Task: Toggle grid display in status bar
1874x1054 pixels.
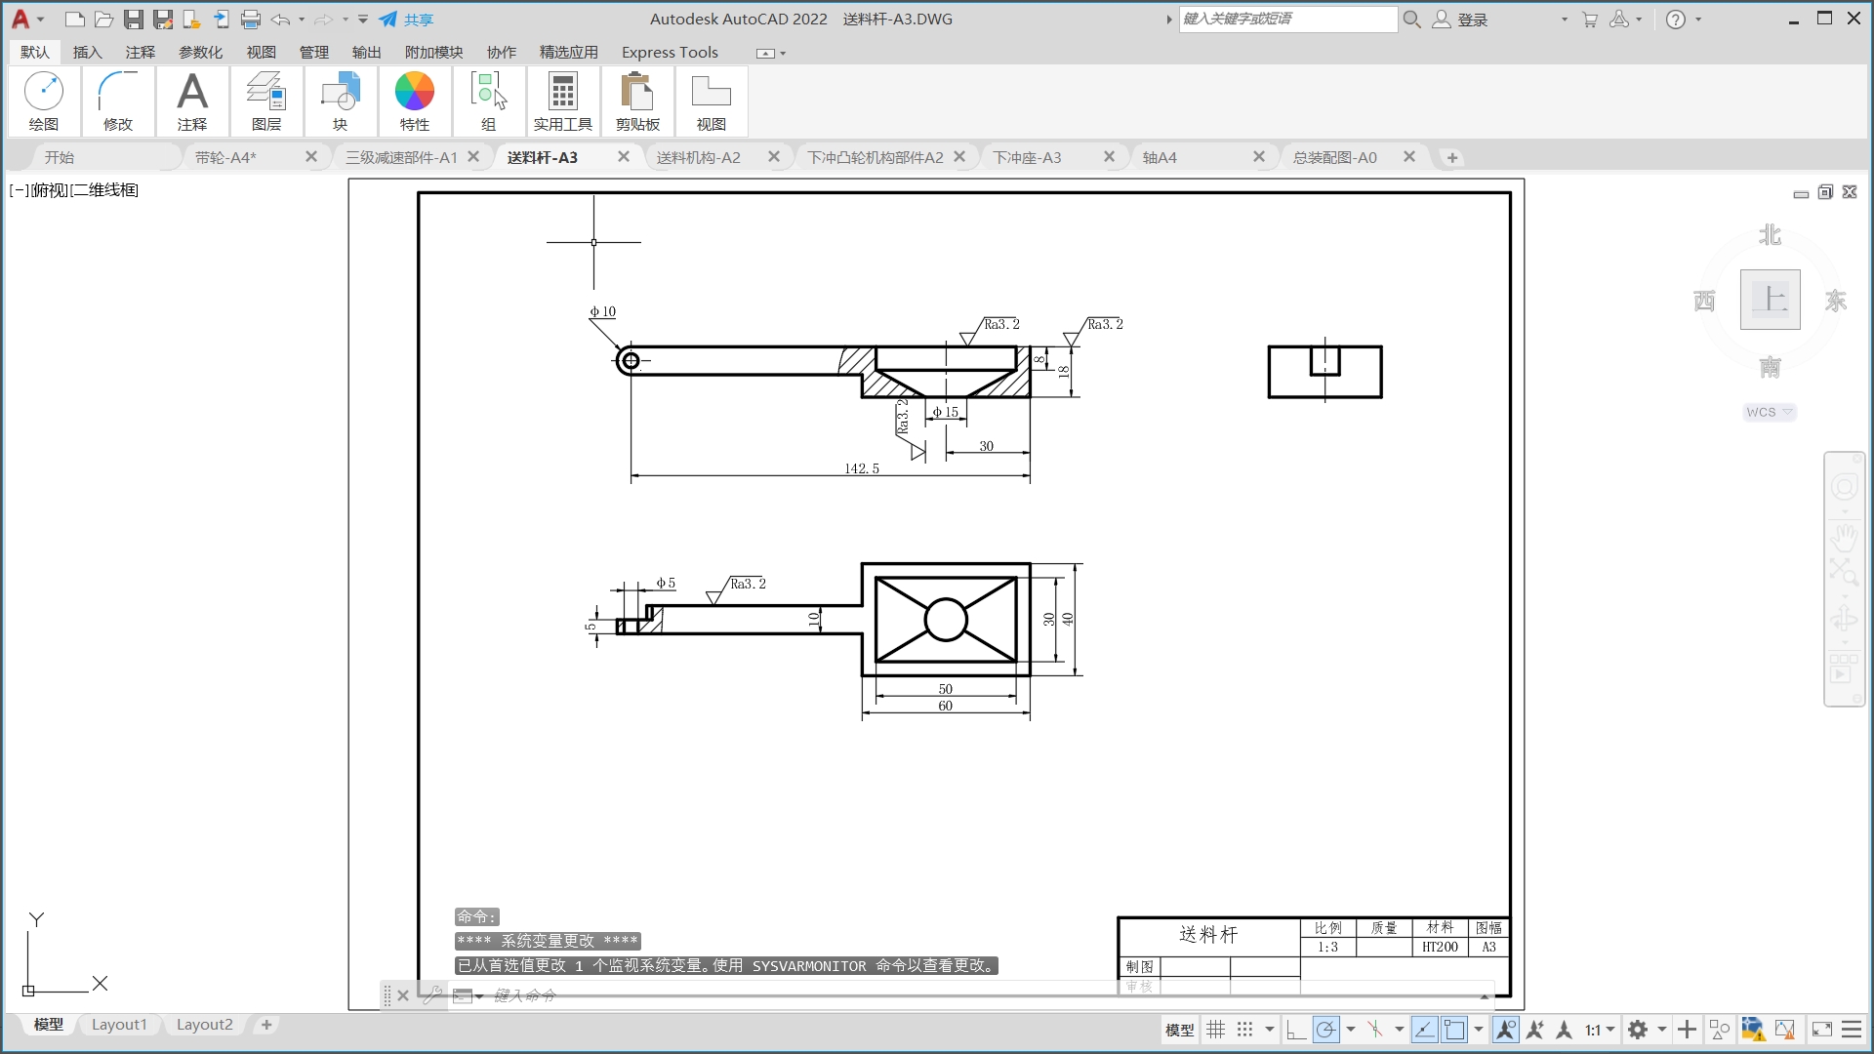Action: point(1215,1030)
